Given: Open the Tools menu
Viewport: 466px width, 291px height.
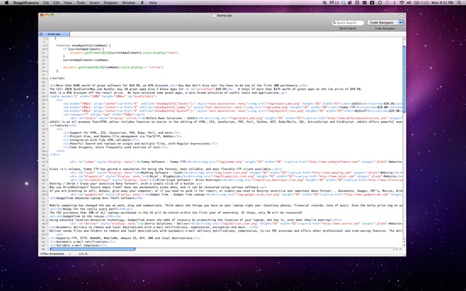Looking at the screenshot, I should (x=81, y=3).
